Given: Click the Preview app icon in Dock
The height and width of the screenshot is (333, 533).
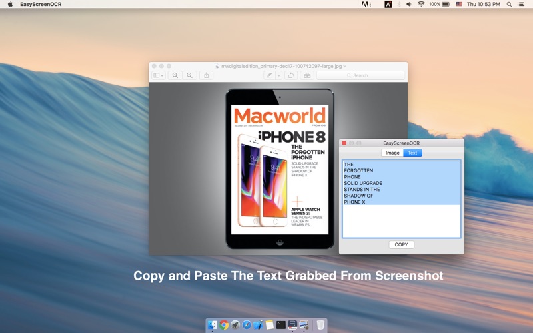Looking at the screenshot, I should [x=304, y=325].
